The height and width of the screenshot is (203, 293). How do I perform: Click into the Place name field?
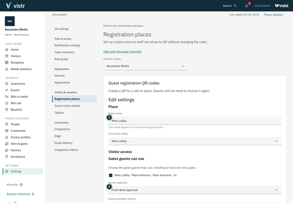(195, 121)
